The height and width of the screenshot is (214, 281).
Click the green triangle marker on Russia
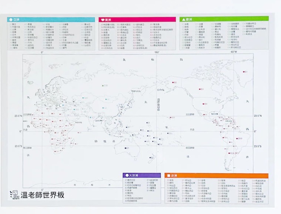click(103, 86)
